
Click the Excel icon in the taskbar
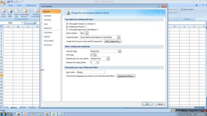(54, 114)
